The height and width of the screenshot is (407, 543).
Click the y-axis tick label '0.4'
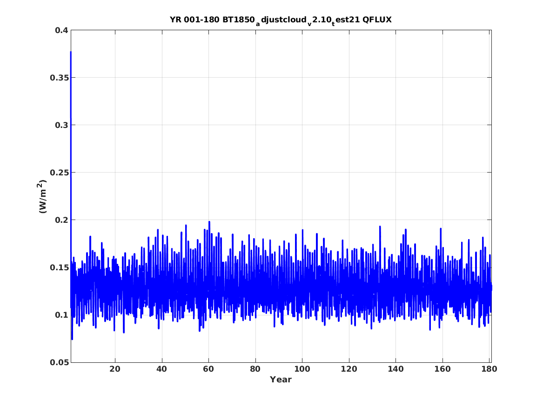(61, 30)
